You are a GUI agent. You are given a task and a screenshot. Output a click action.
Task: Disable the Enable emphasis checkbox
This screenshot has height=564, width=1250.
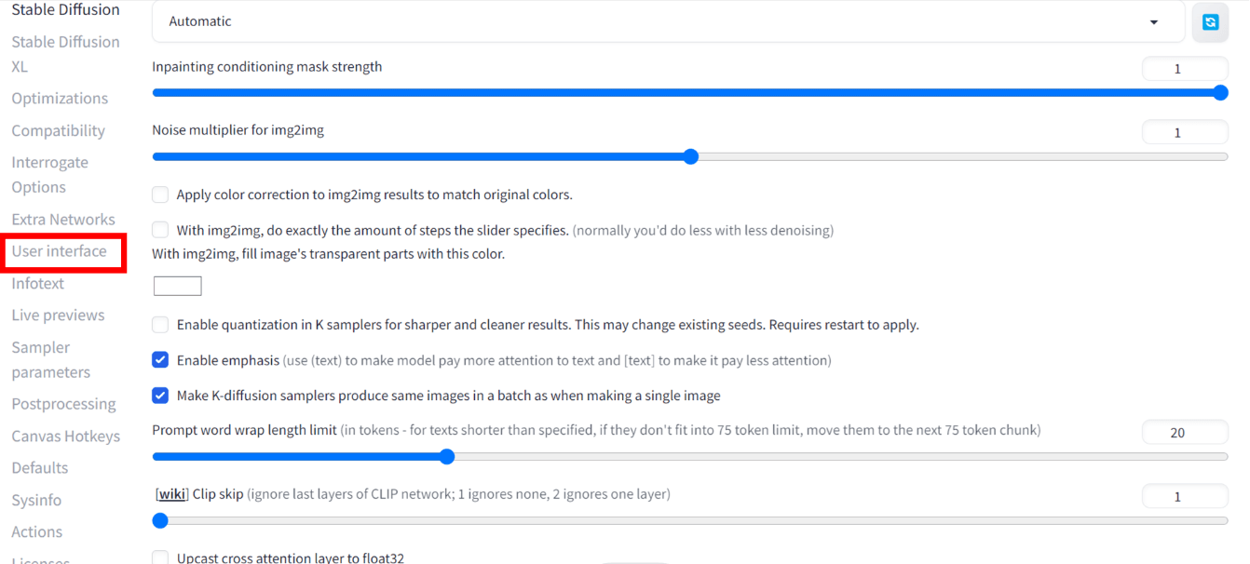160,360
